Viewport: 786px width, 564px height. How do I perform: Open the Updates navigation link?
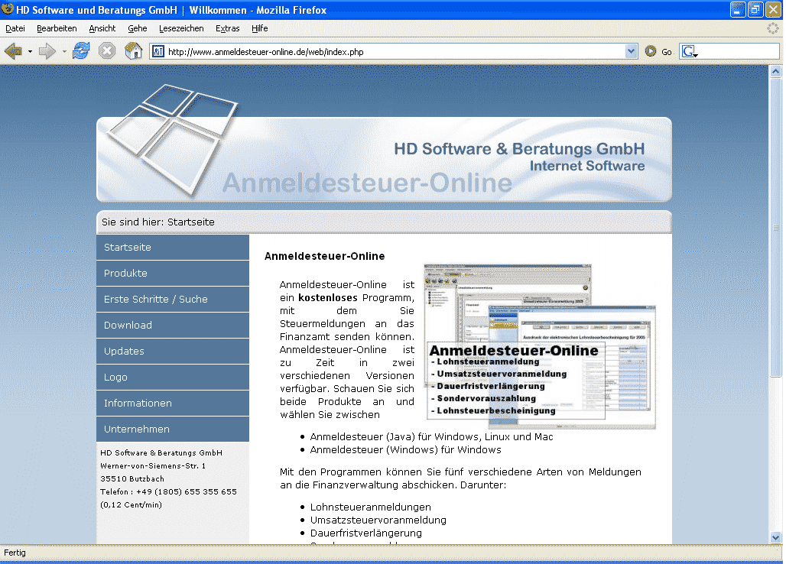[x=173, y=352]
